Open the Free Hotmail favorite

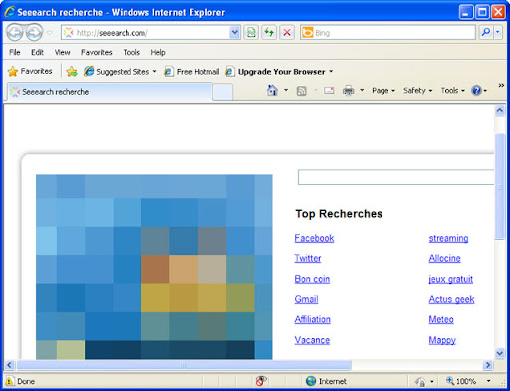pyautogui.click(x=192, y=71)
